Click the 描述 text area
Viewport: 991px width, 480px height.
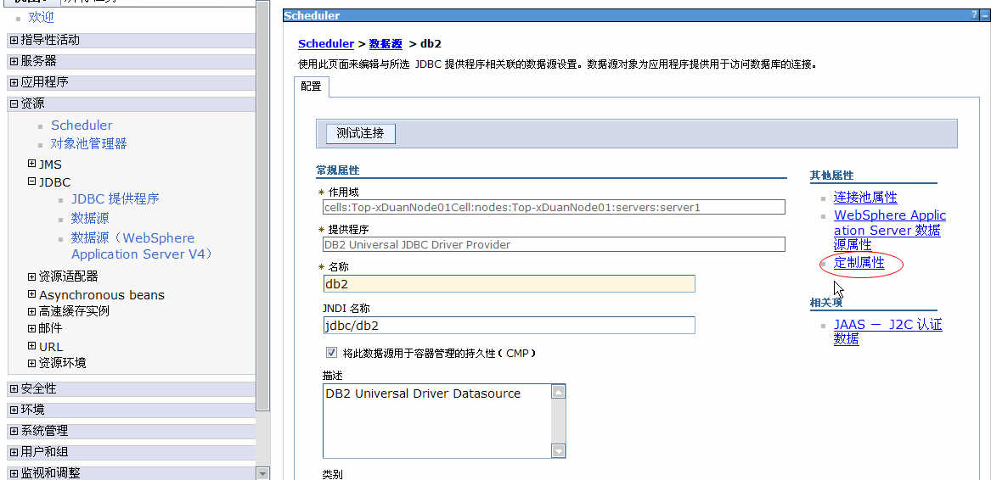[436, 421]
